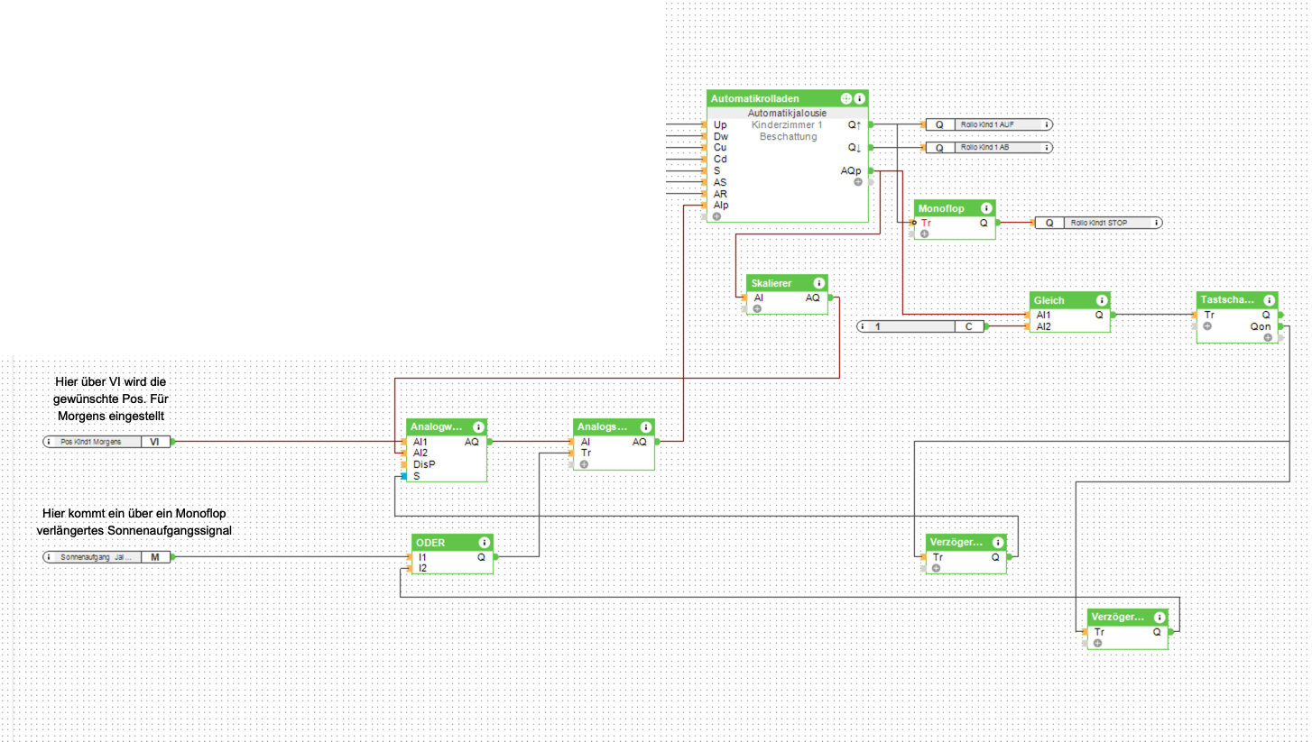Viewport: 1312px width, 742px height.
Task: Open the info icon on the Monoflop block
Action: 986,208
